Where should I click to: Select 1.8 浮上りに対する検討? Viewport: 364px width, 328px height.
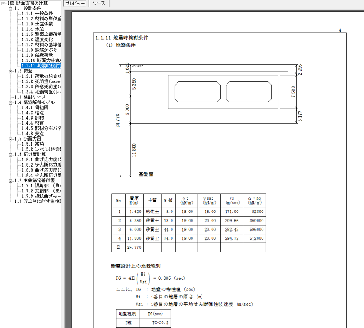pos(38,202)
